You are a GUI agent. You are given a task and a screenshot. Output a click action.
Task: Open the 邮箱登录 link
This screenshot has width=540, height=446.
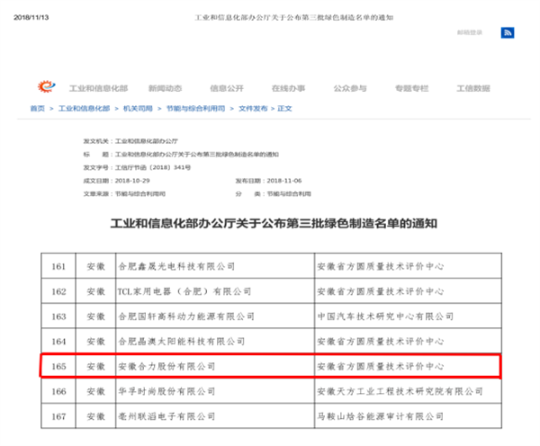470,32
